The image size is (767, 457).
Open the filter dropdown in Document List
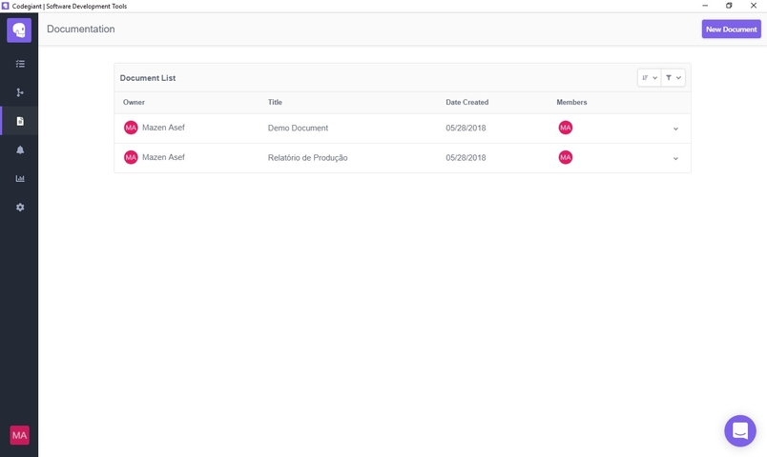(674, 78)
